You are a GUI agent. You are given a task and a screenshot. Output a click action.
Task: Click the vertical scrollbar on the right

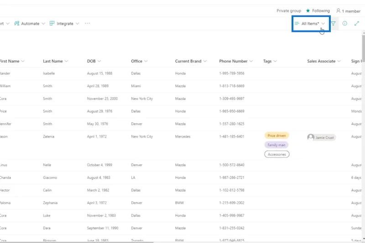(364, 136)
